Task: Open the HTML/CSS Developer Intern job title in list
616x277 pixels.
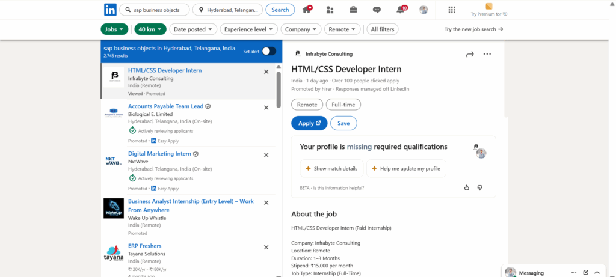Action: click(x=165, y=71)
